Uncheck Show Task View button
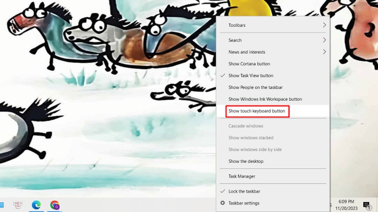 [273, 75]
